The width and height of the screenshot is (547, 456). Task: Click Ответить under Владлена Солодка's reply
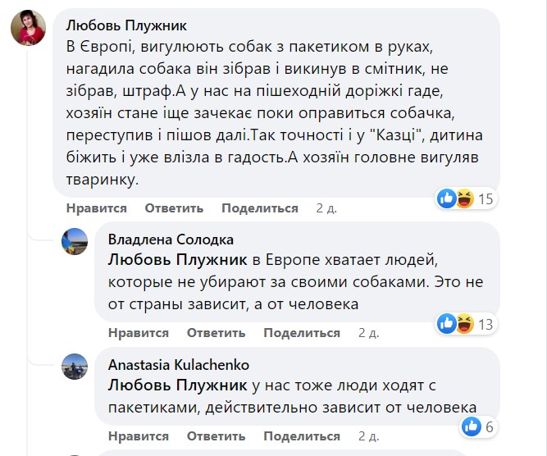(x=216, y=333)
